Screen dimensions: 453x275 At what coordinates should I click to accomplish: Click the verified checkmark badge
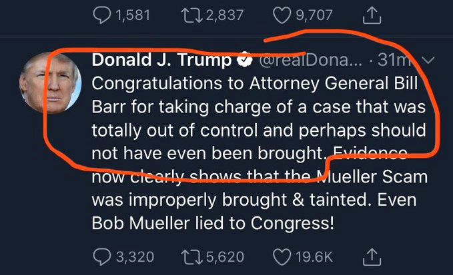coord(244,61)
